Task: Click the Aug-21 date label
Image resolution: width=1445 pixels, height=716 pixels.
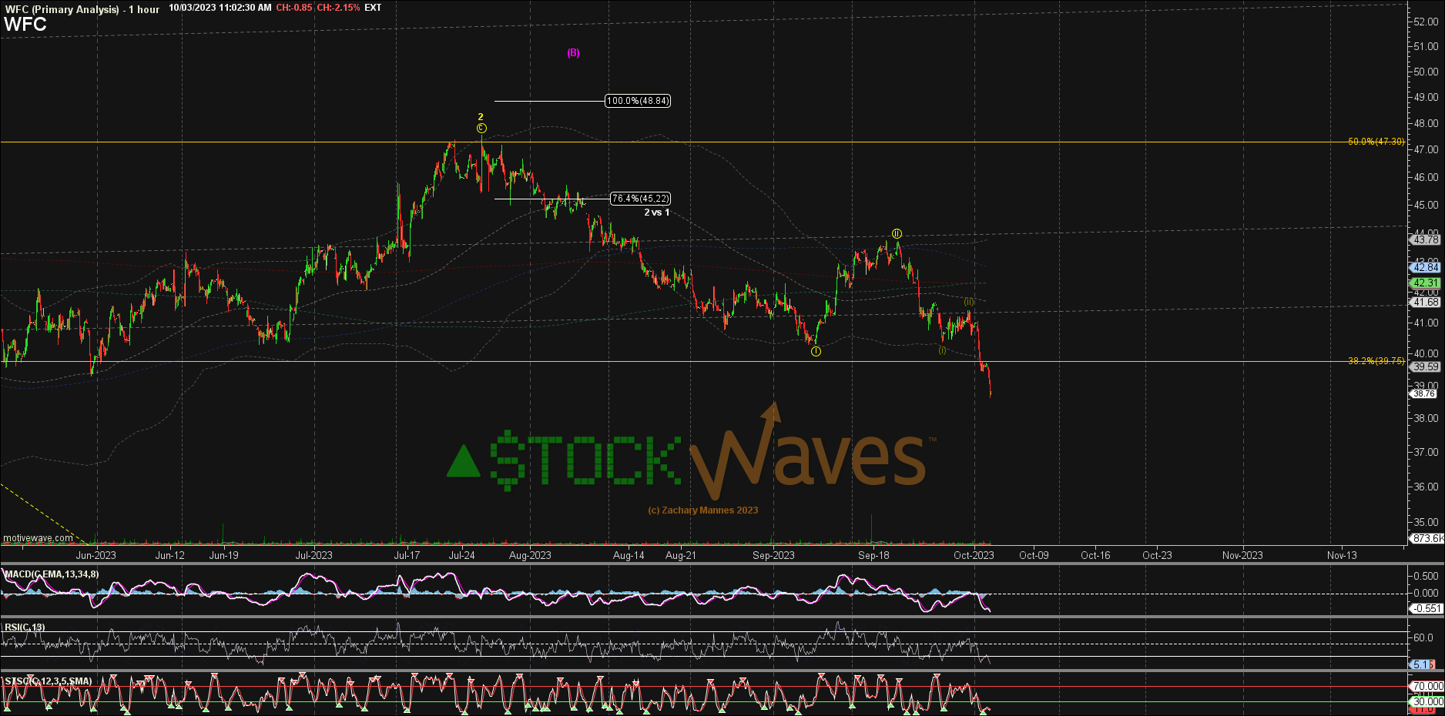Action: click(681, 555)
